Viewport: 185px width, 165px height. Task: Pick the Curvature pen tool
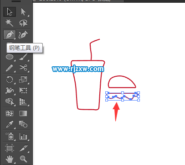pos(23,35)
